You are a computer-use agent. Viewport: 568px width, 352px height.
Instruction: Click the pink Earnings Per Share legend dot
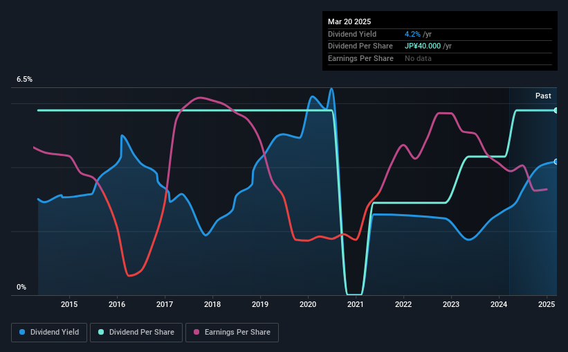[196, 332]
